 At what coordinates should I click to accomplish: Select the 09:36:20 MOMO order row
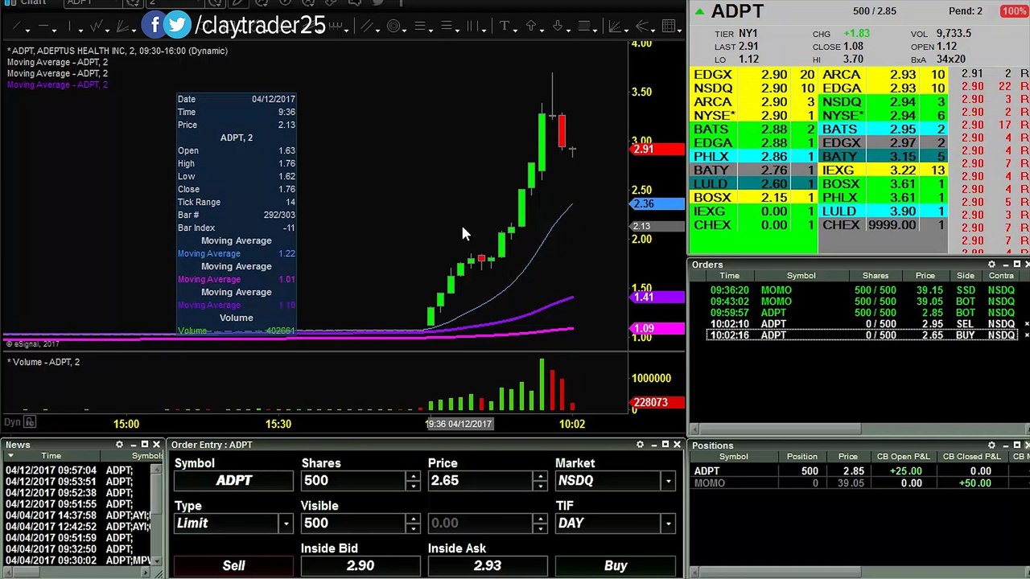click(x=863, y=290)
